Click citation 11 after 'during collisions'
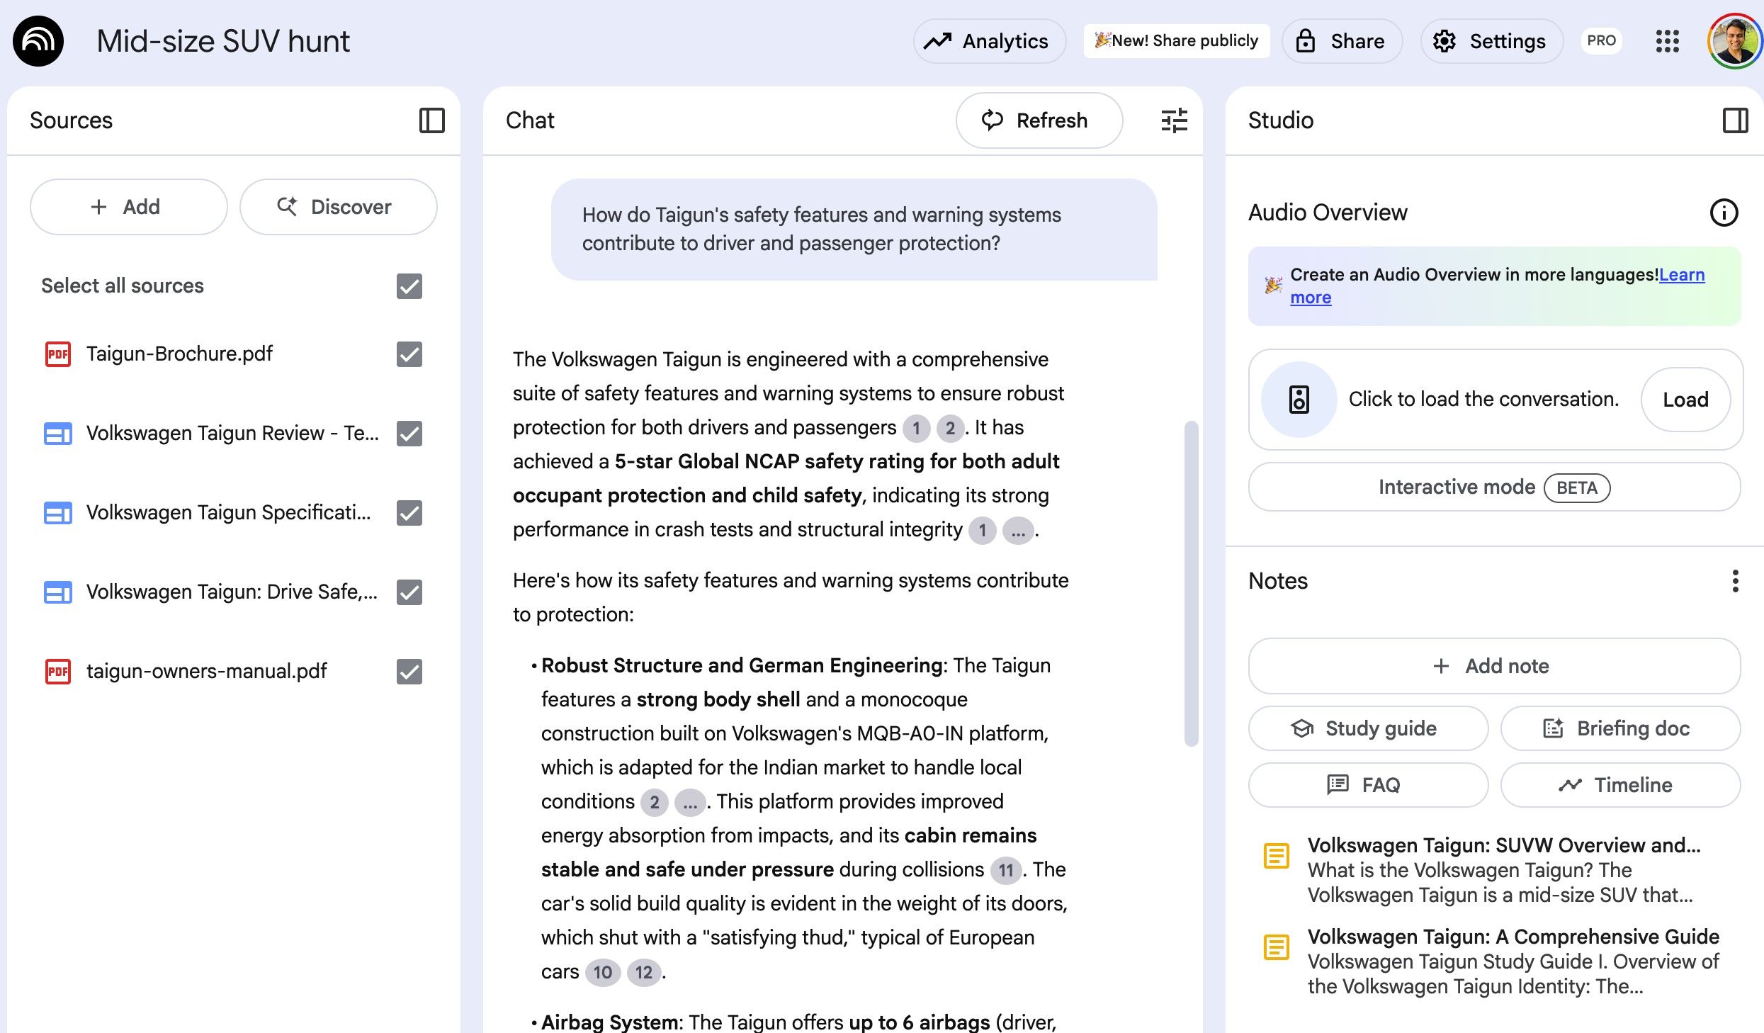Viewport: 1764px width, 1033px height. coord(1006,870)
